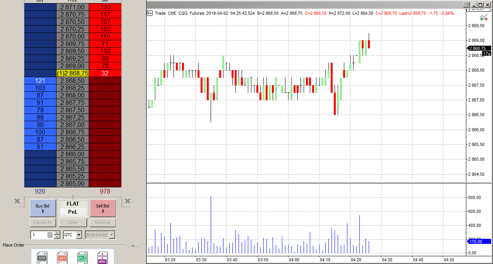Click the Sell Bid button
The height and width of the screenshot is (264, 493).
(103, 208)
